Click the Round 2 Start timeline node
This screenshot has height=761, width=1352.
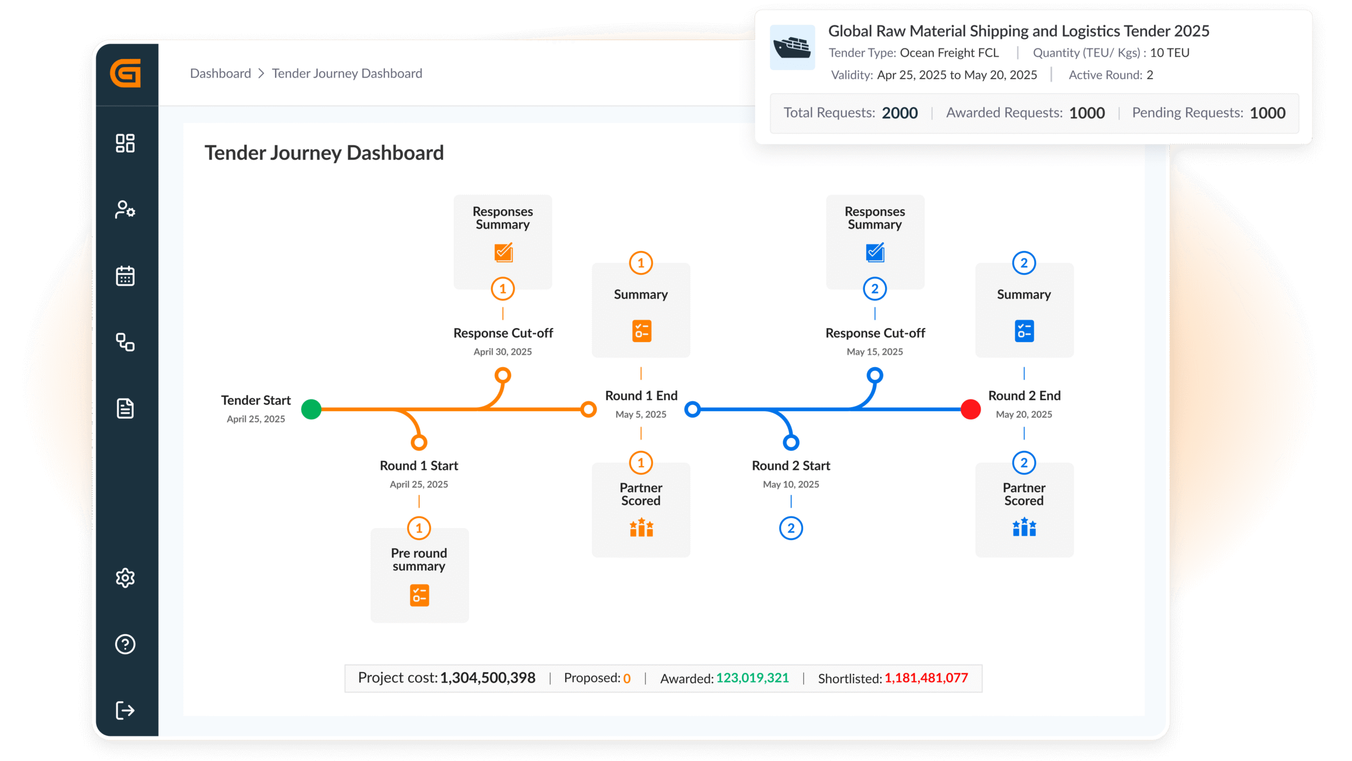click(x=791, y=443)
